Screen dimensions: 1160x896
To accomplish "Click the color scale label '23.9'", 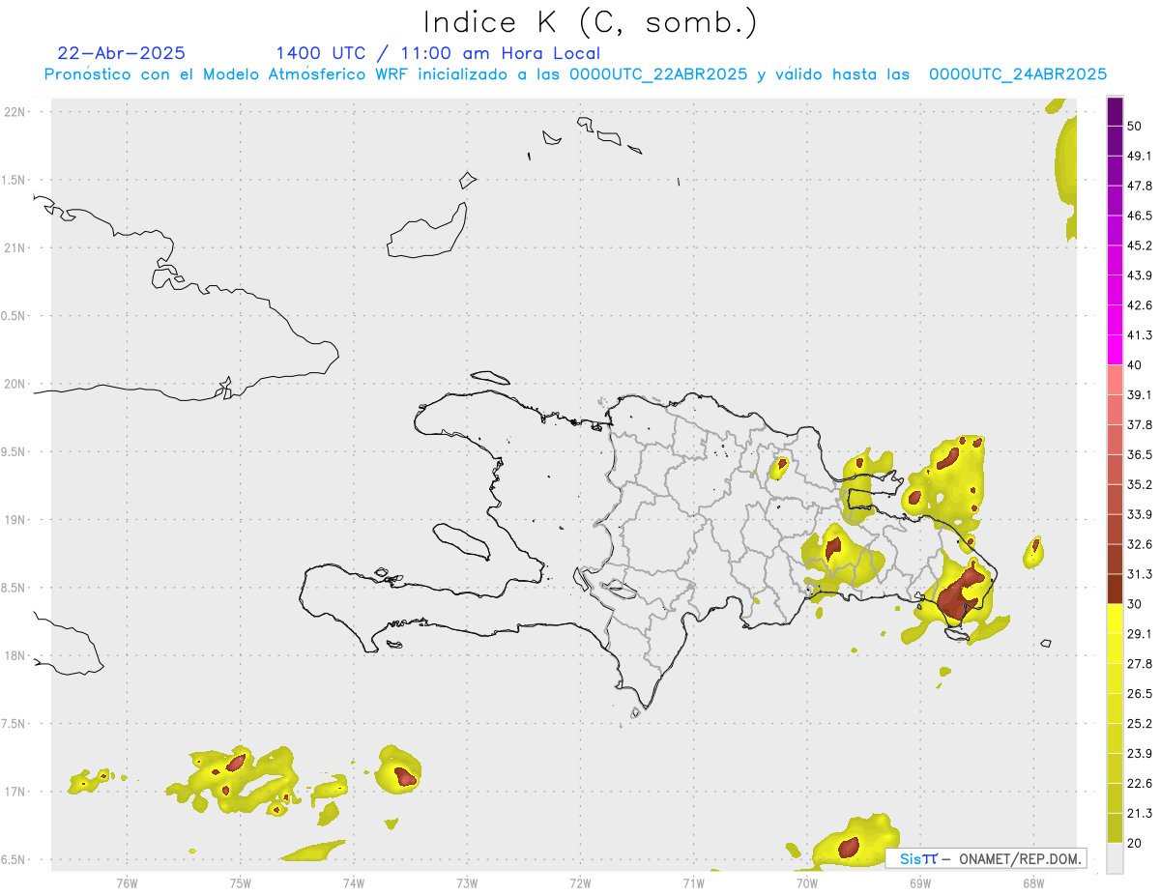I will pos(1140,753).
